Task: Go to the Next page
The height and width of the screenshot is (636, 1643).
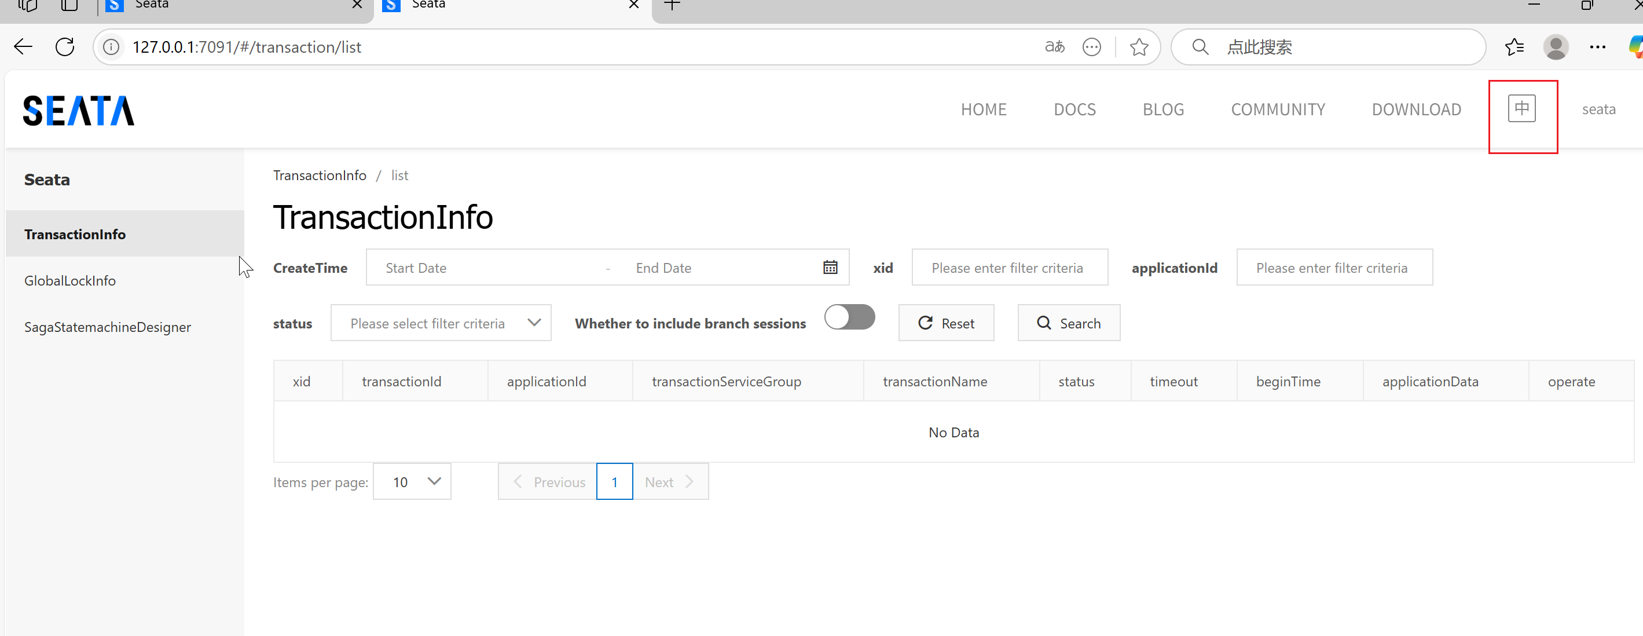Action: coord(670,481)
